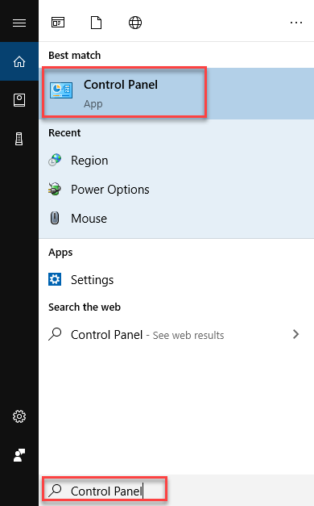Open the recent Mouse item
Screen dimensions: 314x506
pos(176,219)
